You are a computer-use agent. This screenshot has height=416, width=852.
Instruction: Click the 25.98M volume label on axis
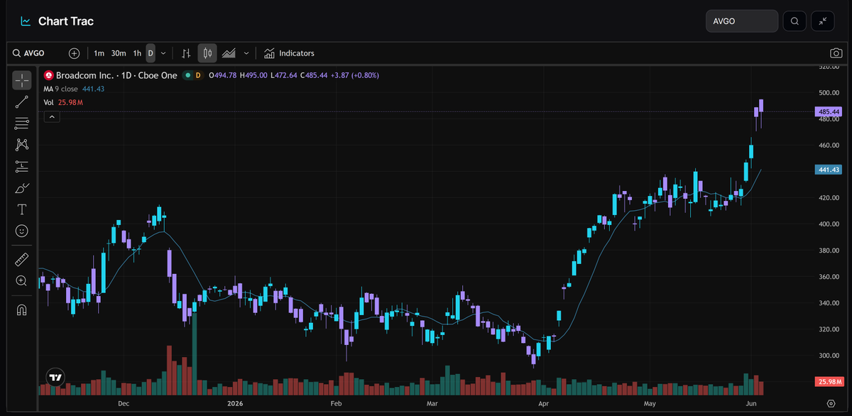click(829, 382)
